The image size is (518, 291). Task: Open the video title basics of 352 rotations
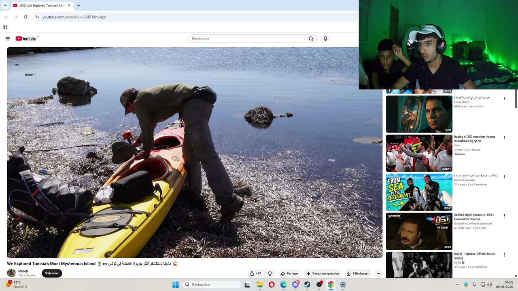click(x=475, y=139)
